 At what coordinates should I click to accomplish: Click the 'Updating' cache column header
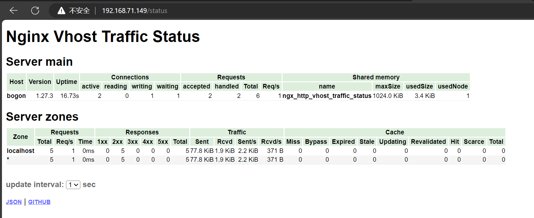pos(393,142)
